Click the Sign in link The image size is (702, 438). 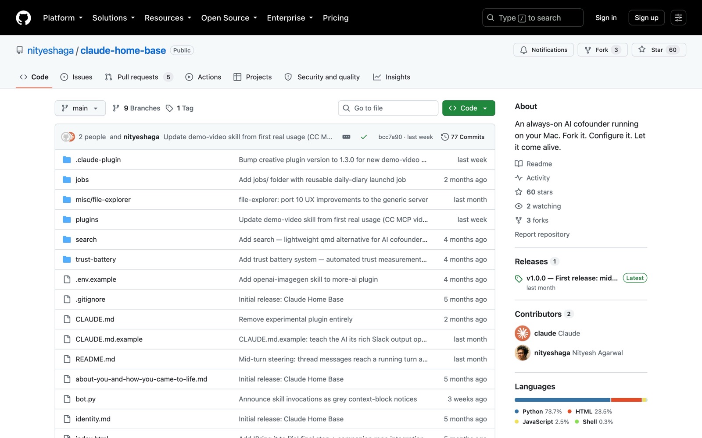[x=606, y=18]
